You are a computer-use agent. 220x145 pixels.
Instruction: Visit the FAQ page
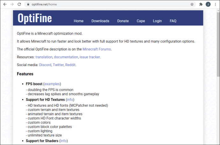[x=173, y=21]
